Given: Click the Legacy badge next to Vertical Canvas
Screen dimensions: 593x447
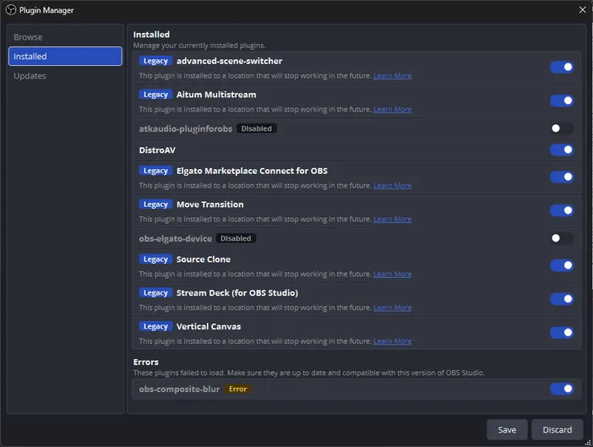Looking at the screenshot, I should tap(155, 327).
